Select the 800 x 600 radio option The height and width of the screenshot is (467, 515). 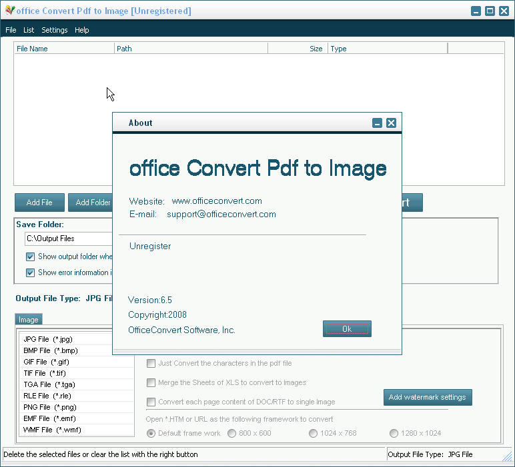pos(232,433)
